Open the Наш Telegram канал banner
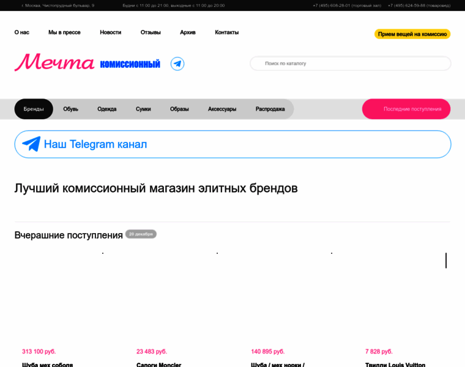The image size is (465, 367). tap(232, 144)
